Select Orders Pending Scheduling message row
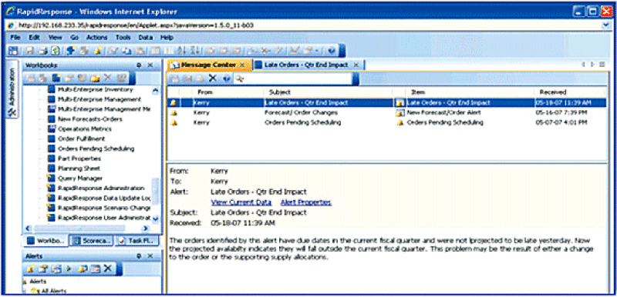 point(386,122)
